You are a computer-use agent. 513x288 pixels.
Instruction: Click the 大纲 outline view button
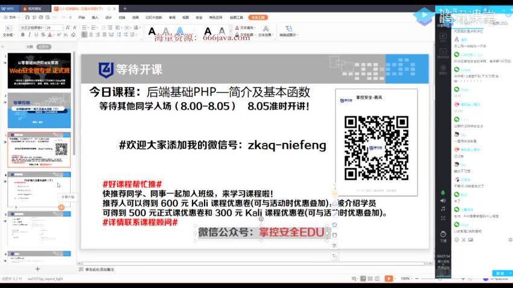coord(29,46)
